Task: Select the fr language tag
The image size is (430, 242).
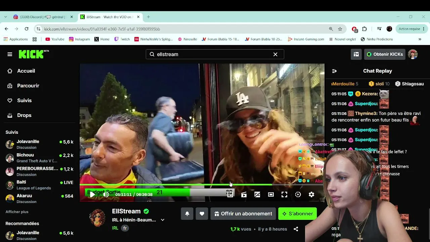Action: 125,228
